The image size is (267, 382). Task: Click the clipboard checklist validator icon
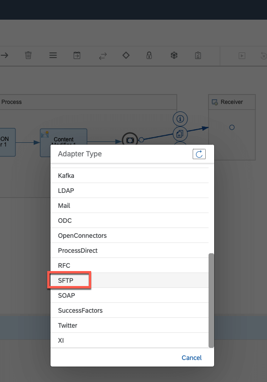(x=198, y=55)
